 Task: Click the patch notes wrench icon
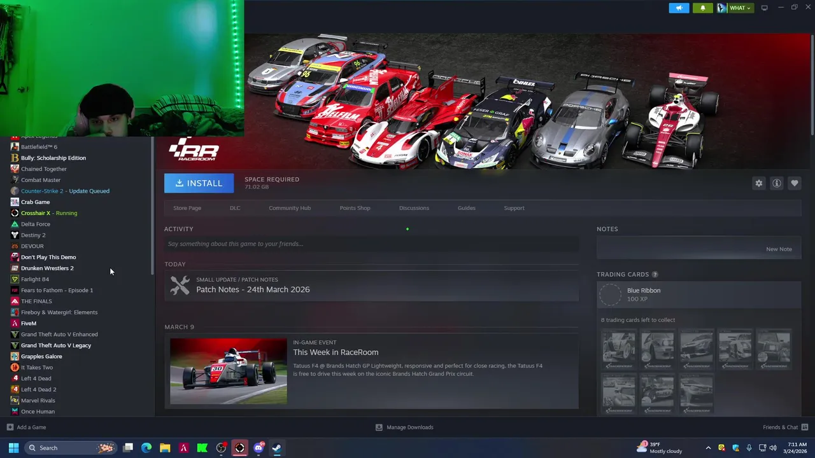coord(180,285)
